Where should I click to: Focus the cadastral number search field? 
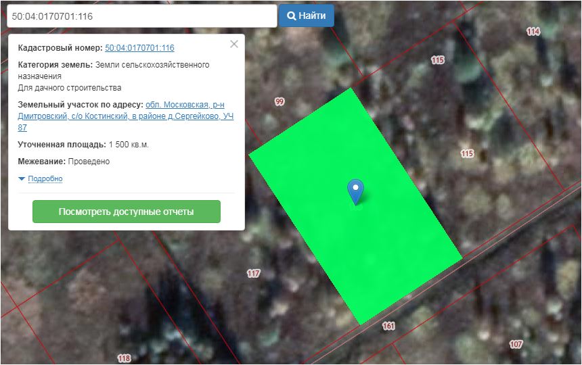[x=141, y=16]
